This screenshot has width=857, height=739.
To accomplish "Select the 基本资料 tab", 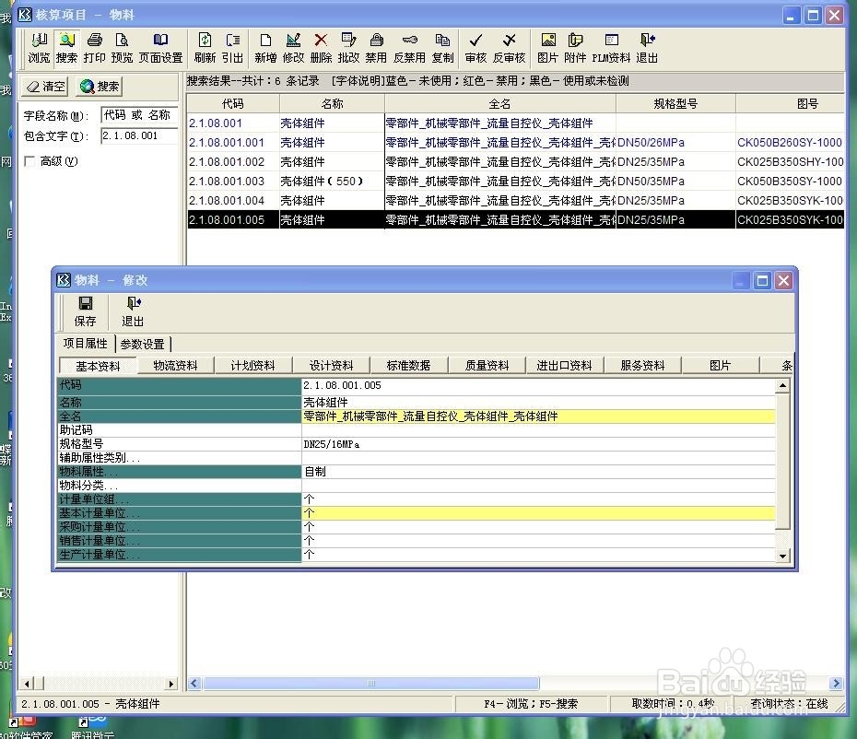I will [x=98, y=366].
